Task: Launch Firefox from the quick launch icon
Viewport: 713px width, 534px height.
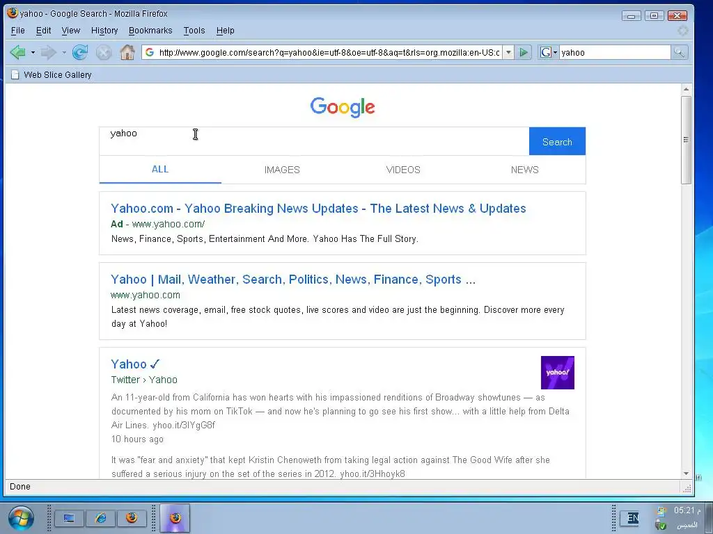Action: click(132, 518)
